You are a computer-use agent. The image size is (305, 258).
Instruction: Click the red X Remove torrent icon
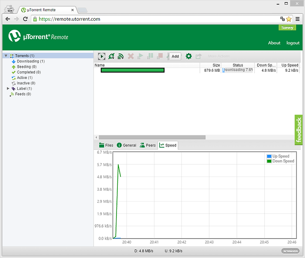[131, 56]
